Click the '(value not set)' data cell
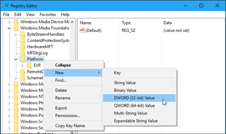The width and height of the screenshot is (226, 134). (x=176, y=31)
